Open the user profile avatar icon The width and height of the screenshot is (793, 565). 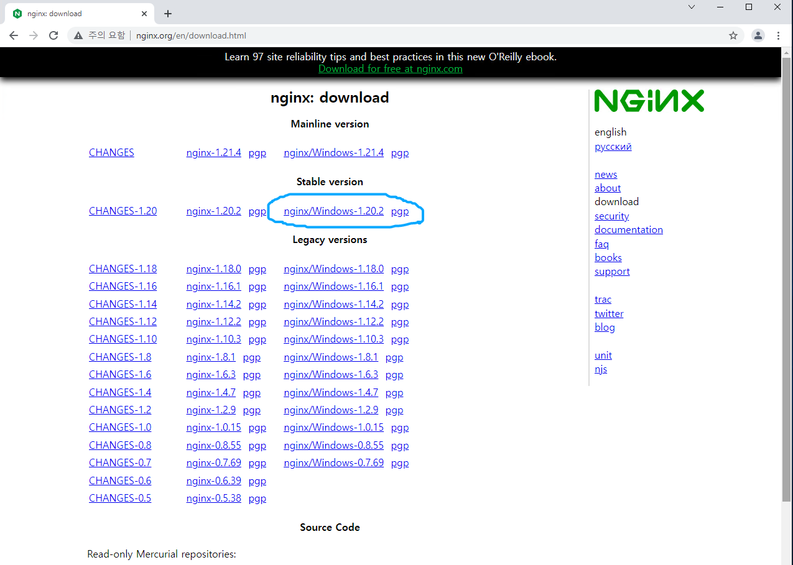coord(758,35)
